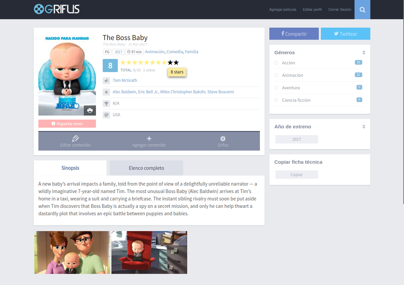The height and width of the screenshot is (285, 404).
Task: Open the Familia genre link
Action: tap(192, 52)
